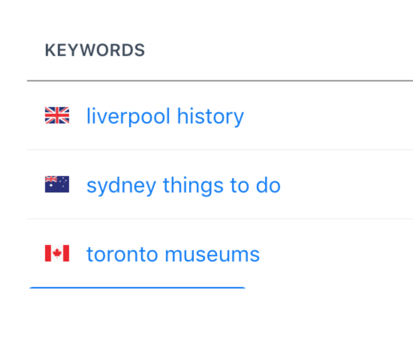413x362 pixels.
Task: Click the flag beside sydney things to do
Action: click(57, 184)
